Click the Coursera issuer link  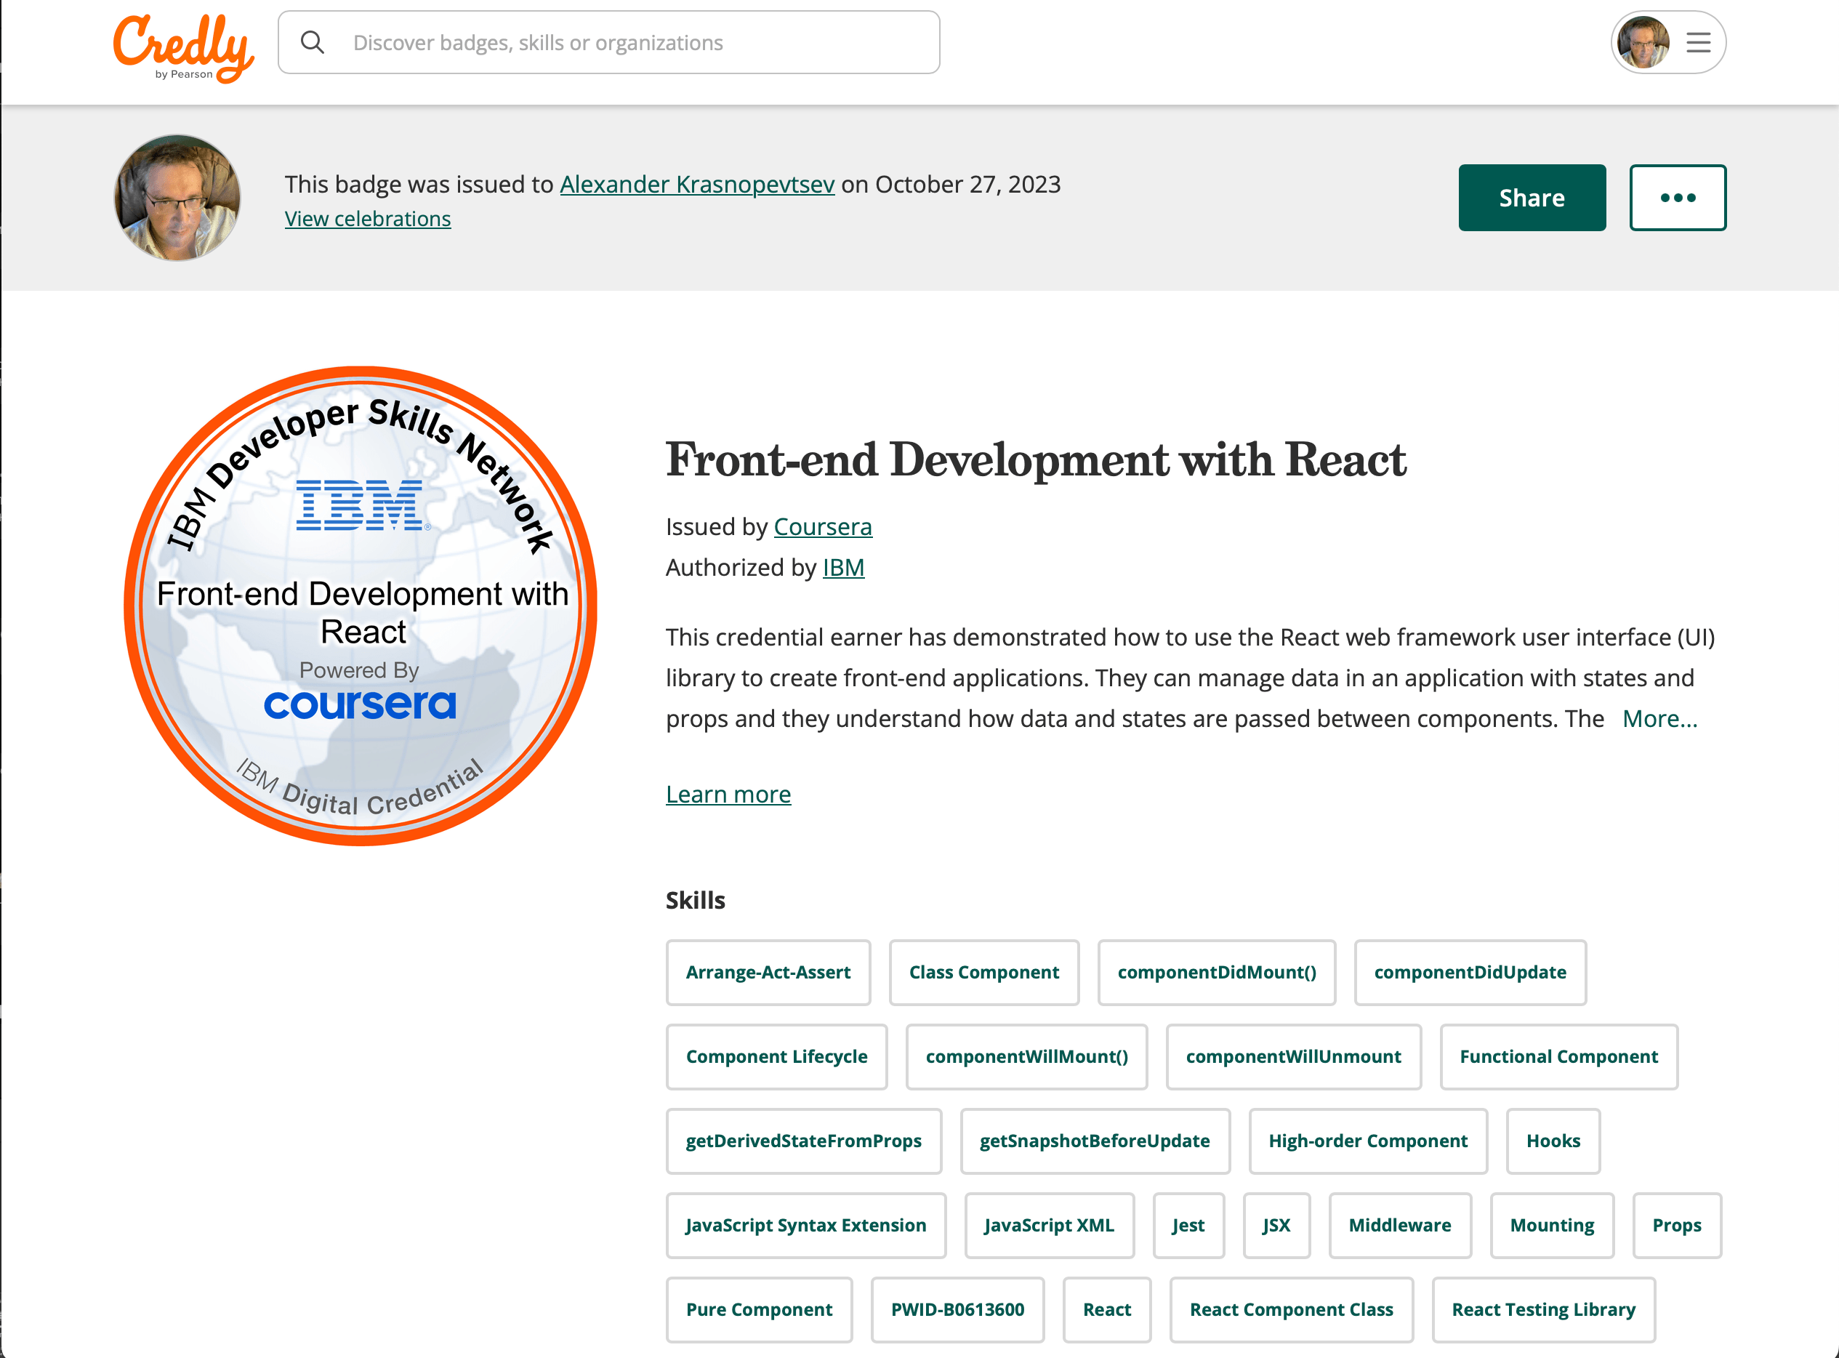click(x=823, y=526)
